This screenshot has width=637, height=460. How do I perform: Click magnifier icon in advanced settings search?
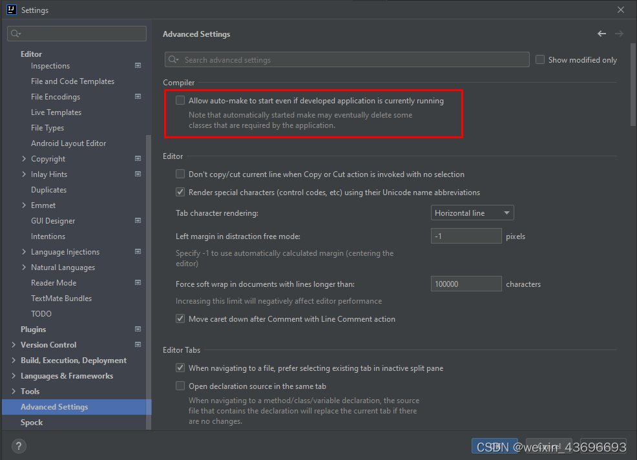pos(174,59)
